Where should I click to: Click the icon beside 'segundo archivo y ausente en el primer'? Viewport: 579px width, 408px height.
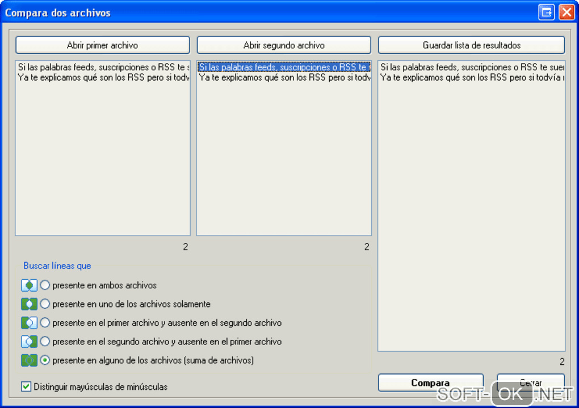(29, 341)
